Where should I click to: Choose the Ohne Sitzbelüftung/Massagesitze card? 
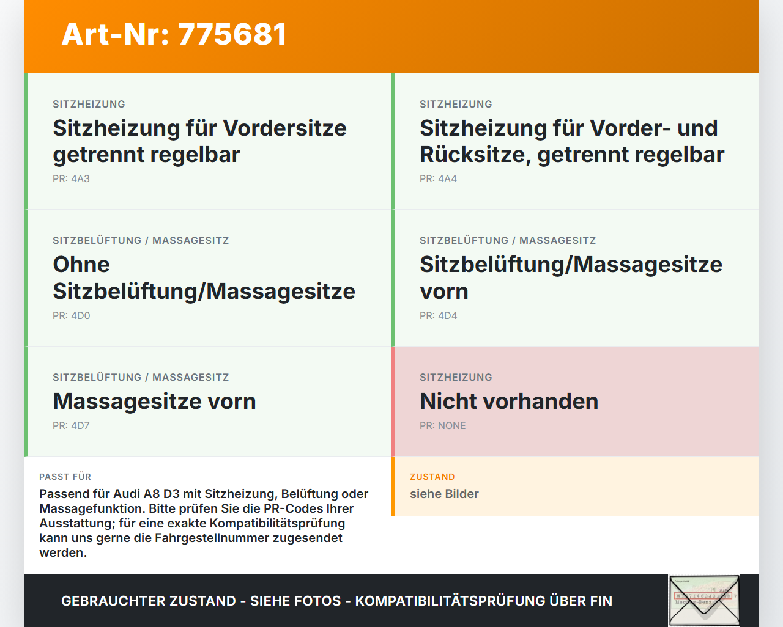pos(208,278)
